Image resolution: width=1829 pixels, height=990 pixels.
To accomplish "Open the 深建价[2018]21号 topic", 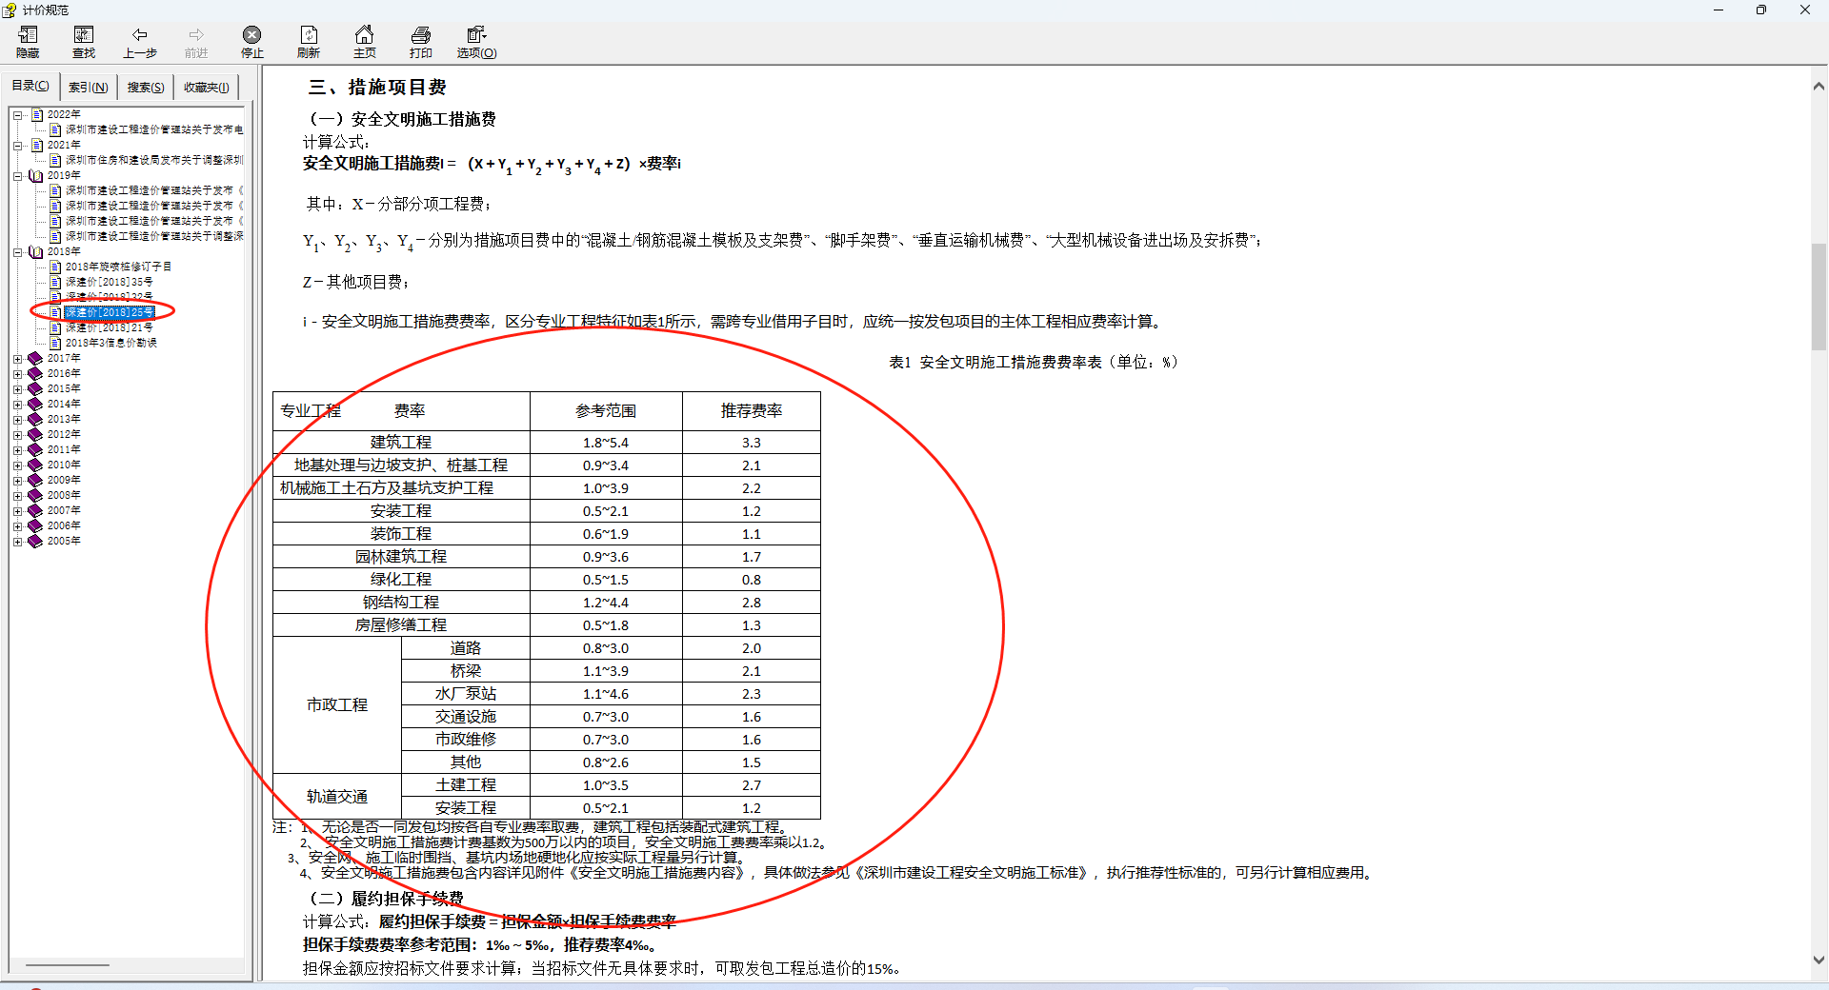I will tap(109, 327).
